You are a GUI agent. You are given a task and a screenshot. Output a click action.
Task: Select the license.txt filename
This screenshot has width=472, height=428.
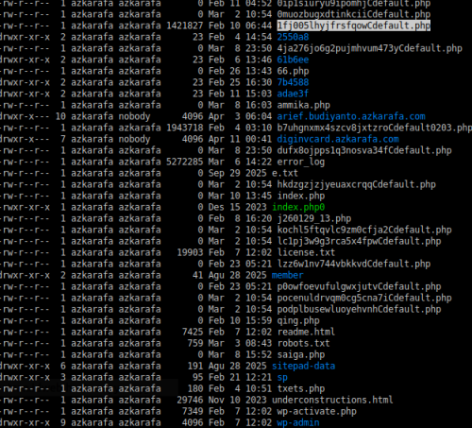306,252
